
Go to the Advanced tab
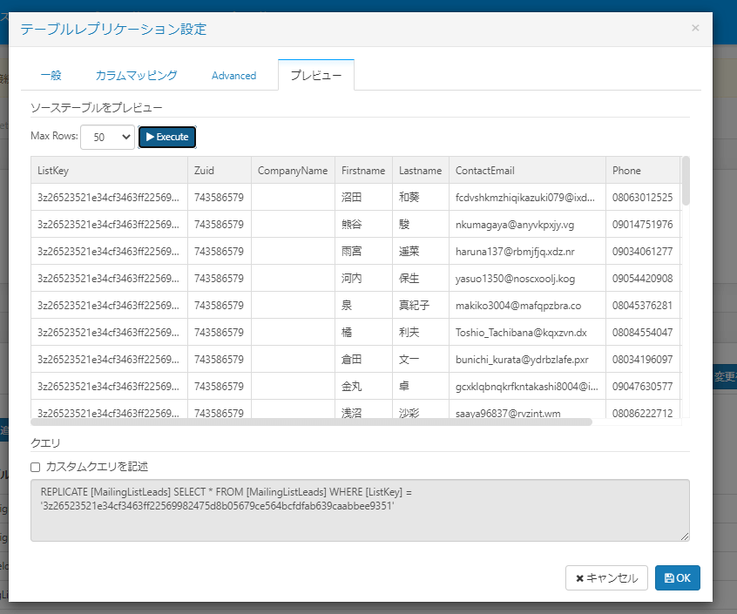point(233,76)
